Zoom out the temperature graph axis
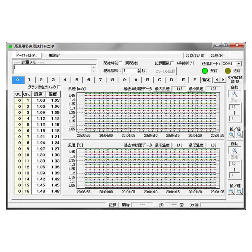 239,191
